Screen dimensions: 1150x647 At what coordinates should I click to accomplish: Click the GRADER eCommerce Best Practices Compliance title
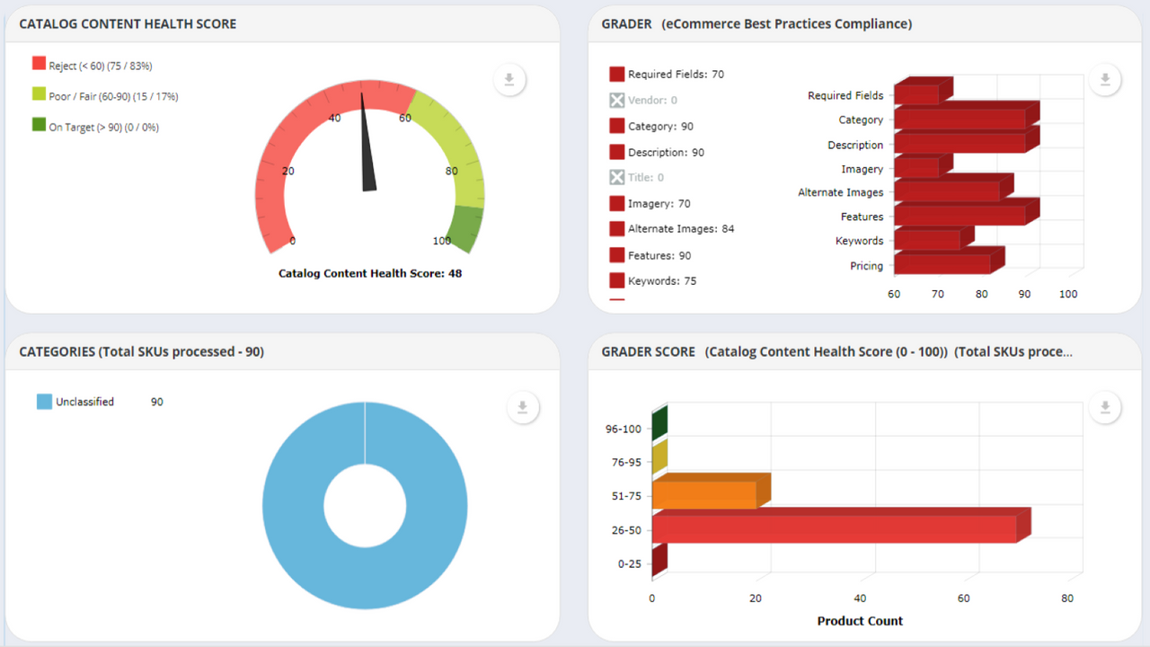point(756,24)
